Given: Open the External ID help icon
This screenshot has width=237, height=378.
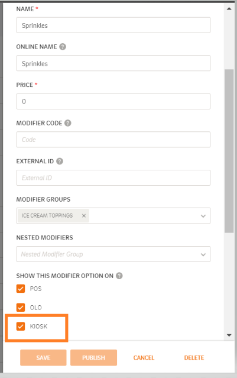Looking at the screenshot, I should (60, 161).
